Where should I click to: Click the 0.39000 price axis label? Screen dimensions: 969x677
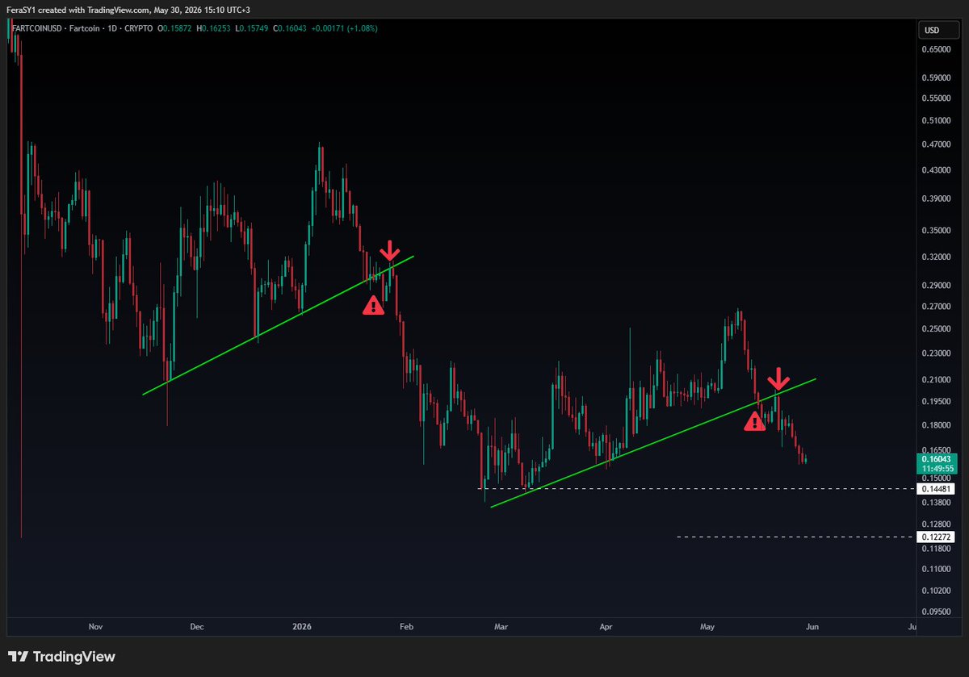click(x=937, y=199)
